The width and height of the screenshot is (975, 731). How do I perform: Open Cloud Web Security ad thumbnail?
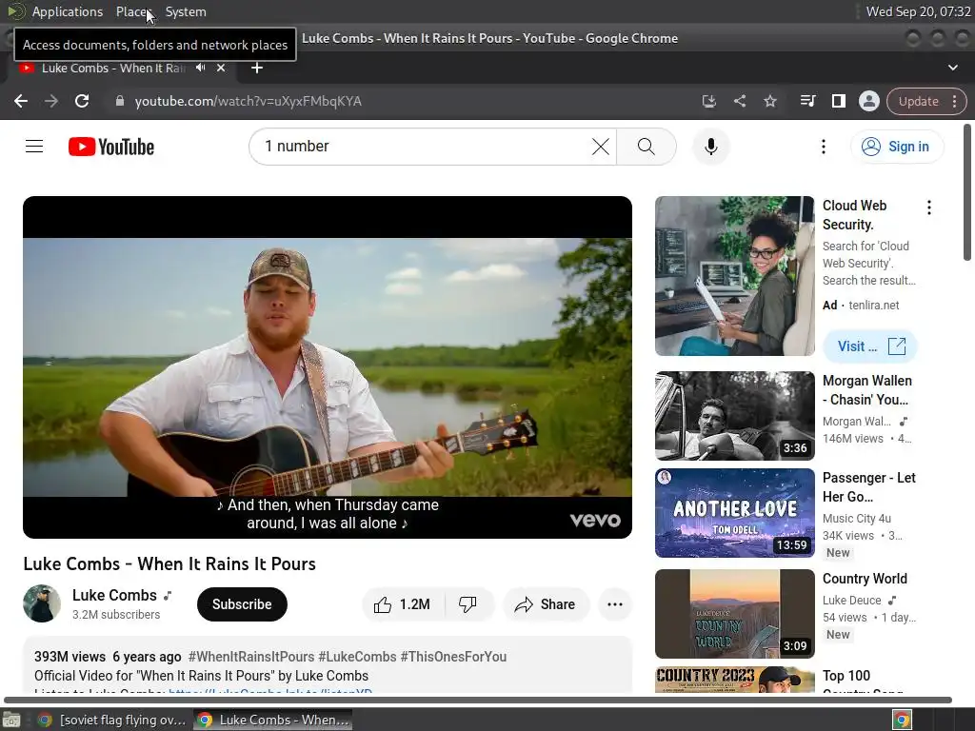pos(734,276)
